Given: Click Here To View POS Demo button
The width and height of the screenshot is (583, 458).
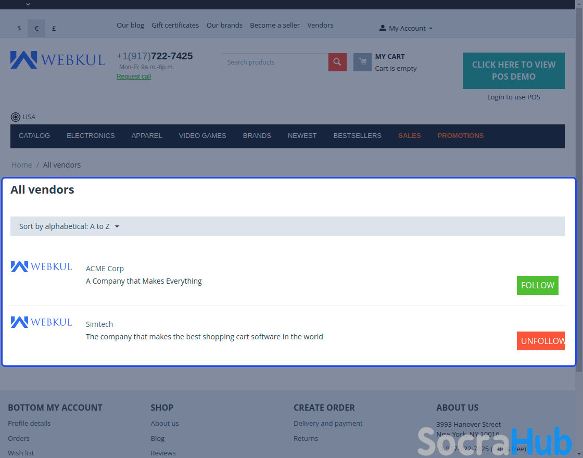Looking at the screenshot, I should (x=513, y=71).
